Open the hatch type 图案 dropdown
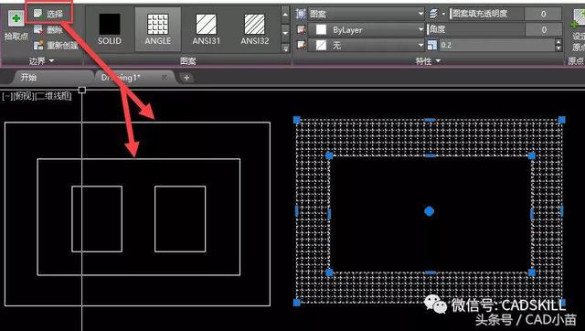The image size is (585, 331). [x=366, y=15]
